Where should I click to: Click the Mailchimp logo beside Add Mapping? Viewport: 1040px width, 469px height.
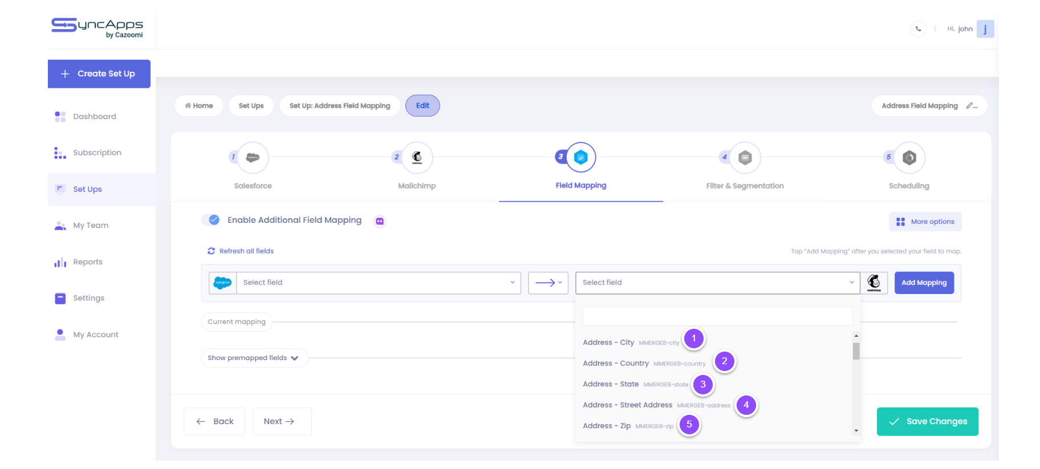pos(874,283)
